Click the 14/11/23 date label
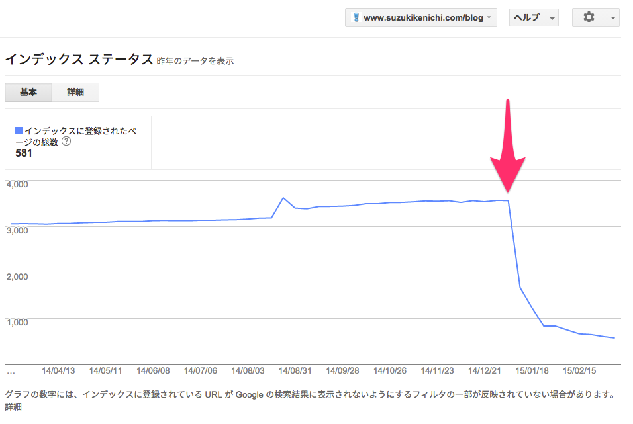The image size is (633, 424). (437, 370)
